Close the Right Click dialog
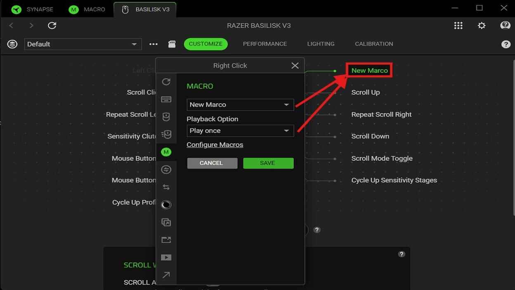 pos(295,65)
